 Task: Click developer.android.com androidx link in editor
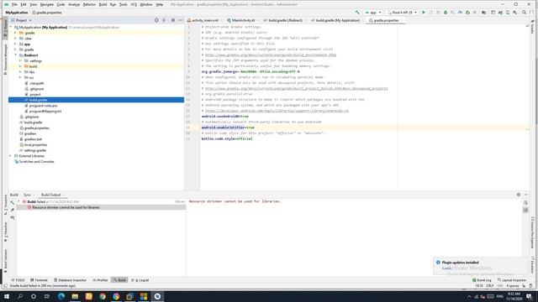tap(277, 111)
